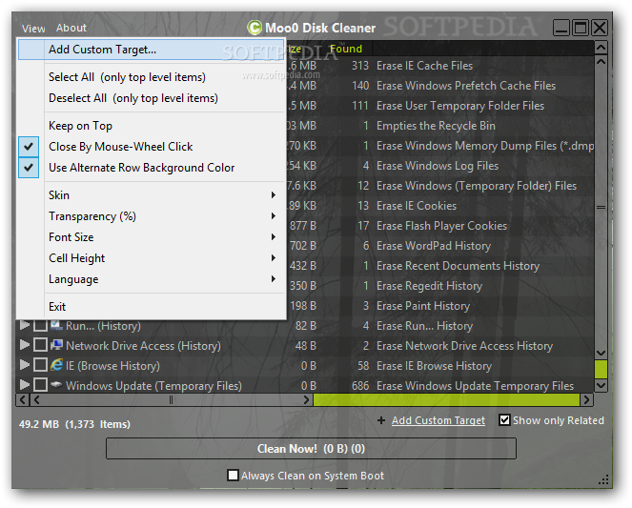
Task: Select 'Erase WordPad History' row
Action: [434, 246]
